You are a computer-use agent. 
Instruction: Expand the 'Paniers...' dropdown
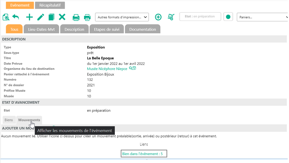[x=262, y=17]
